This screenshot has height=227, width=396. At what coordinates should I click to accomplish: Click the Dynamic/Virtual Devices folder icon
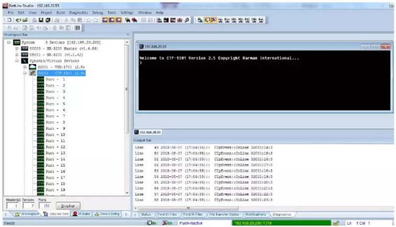[x=24, y=61]
